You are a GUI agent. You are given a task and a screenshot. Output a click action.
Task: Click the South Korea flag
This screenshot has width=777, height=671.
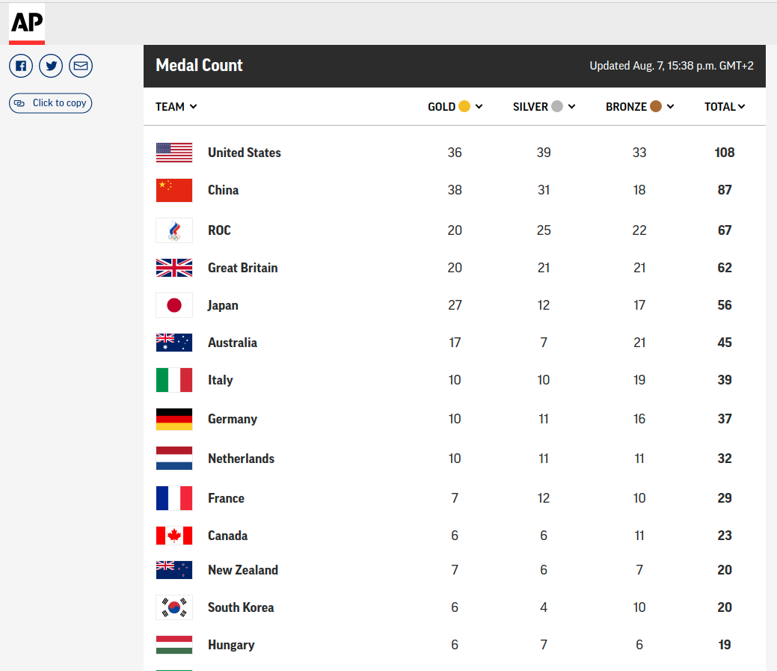coord(174,607)
